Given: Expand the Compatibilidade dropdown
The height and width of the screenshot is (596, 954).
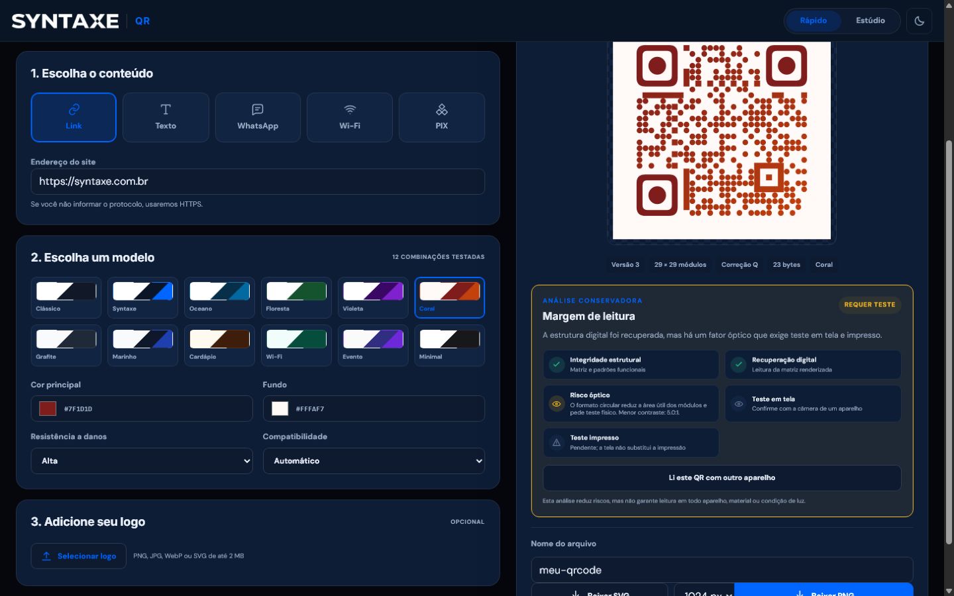Looking at the screenshot, I should coord(374,461).
